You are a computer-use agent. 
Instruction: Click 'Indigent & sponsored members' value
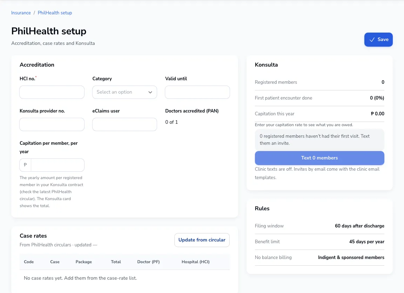pos(351,257)
